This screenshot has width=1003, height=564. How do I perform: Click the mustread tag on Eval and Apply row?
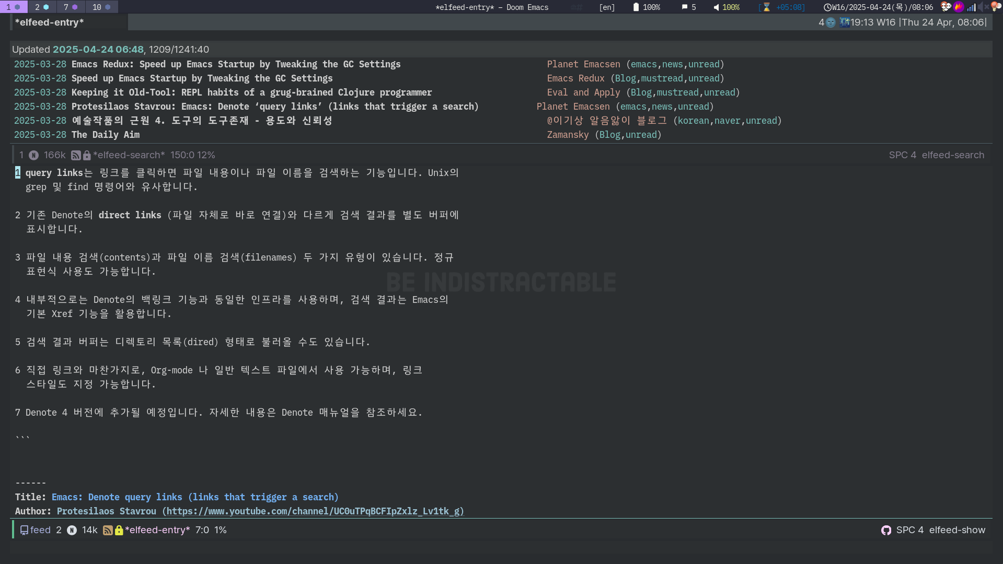pos(677,92)
